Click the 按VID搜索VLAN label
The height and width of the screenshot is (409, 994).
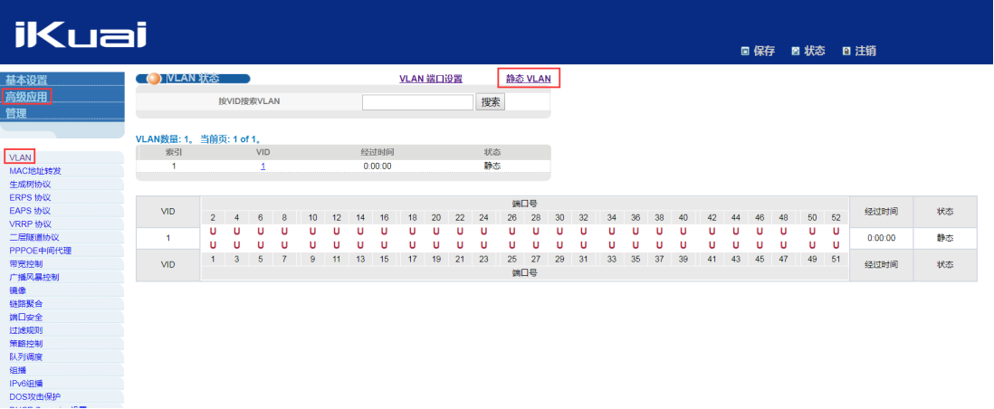249,101
